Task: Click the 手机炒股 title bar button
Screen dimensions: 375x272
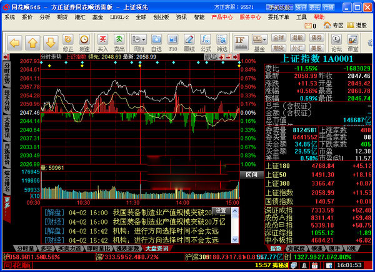Action: pos(279,7)
